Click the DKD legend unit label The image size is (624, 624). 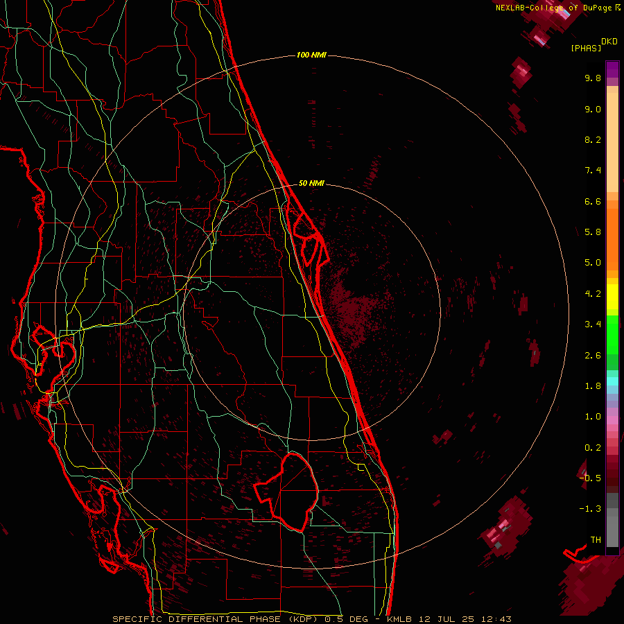[609, 42]
